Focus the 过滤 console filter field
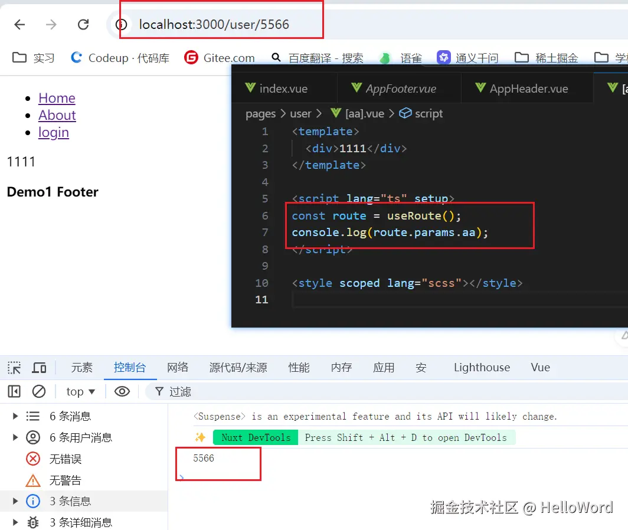Viewport: 628px width, 530px height. point(387,392)
